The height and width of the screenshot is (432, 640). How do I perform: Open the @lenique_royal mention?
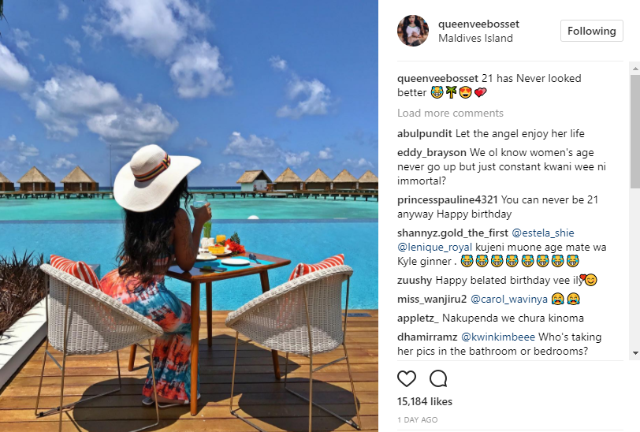[x=435, y=247]
